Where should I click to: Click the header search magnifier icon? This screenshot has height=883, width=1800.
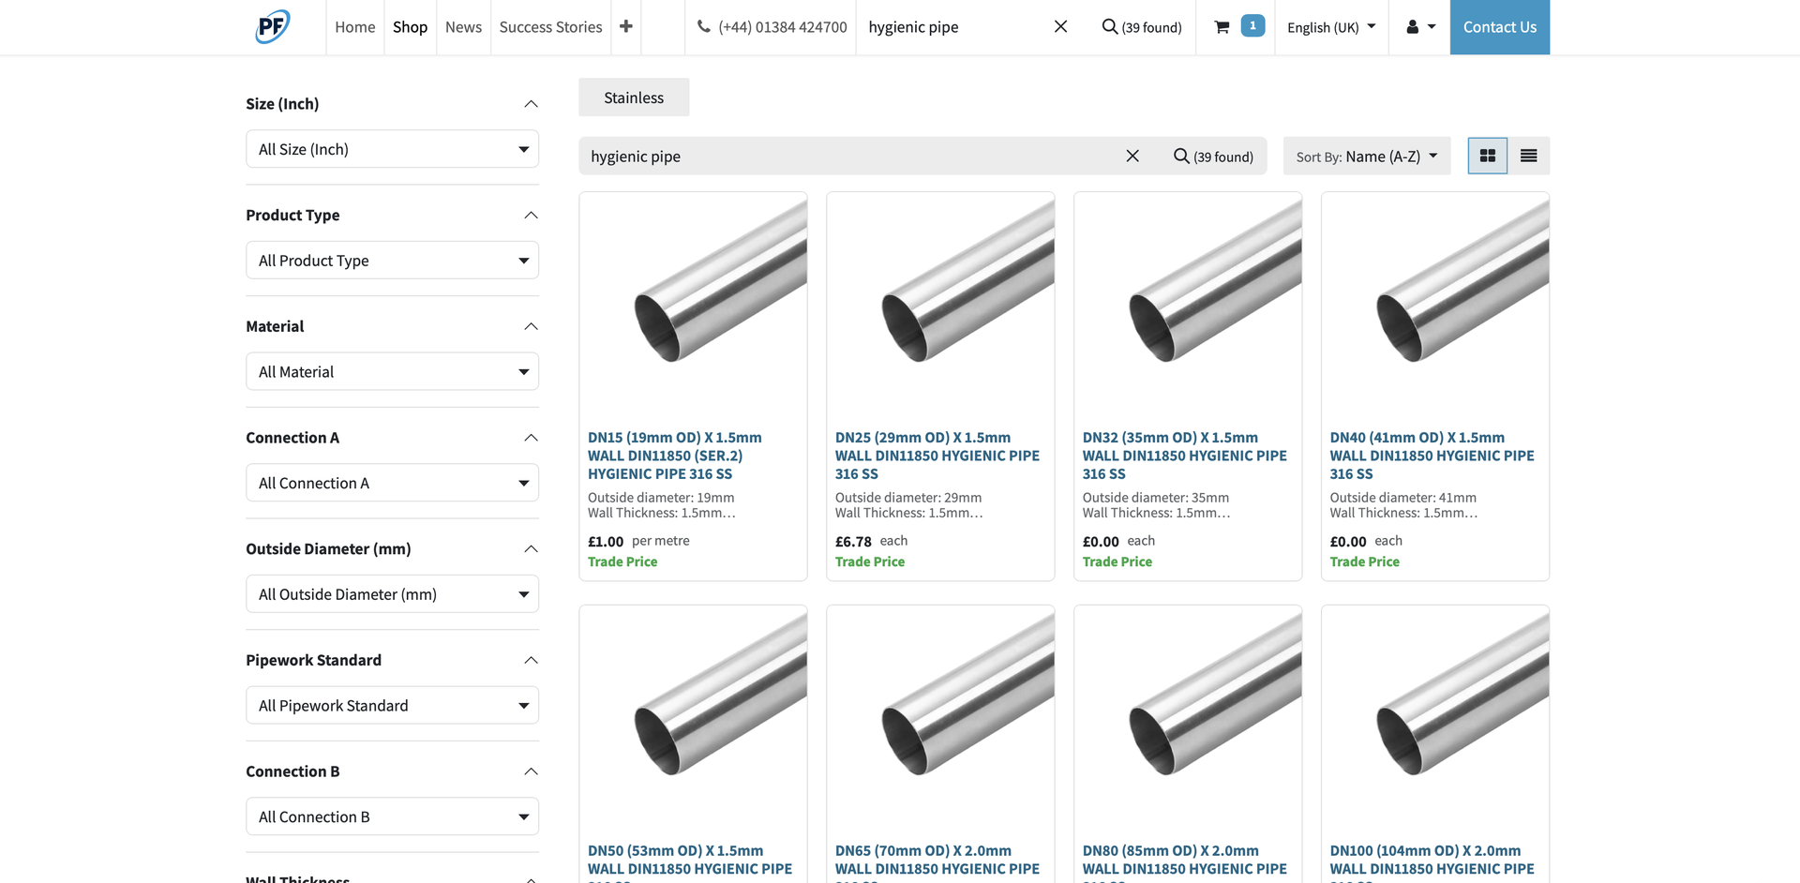[x=1110, y=26]
